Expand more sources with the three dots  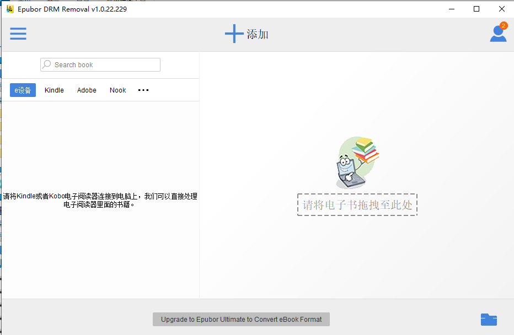[x=143, y=90]
